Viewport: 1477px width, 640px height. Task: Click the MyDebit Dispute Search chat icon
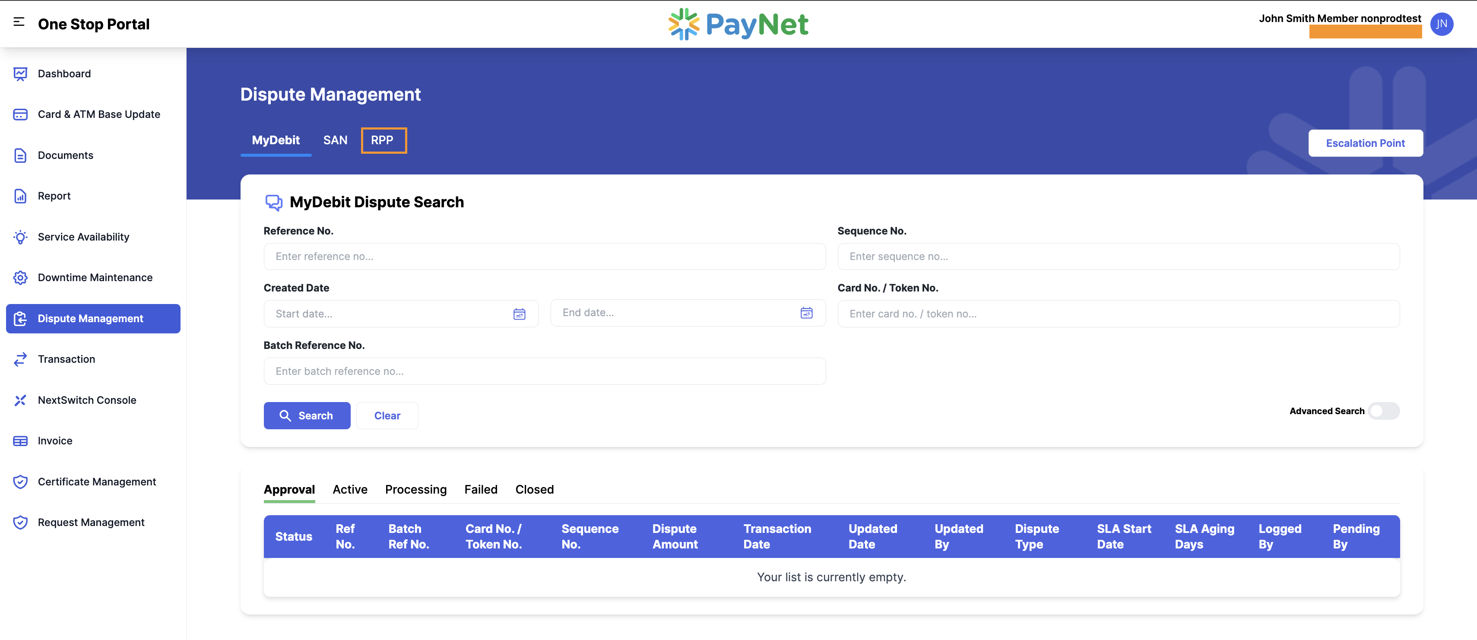(x=273, y=203)
